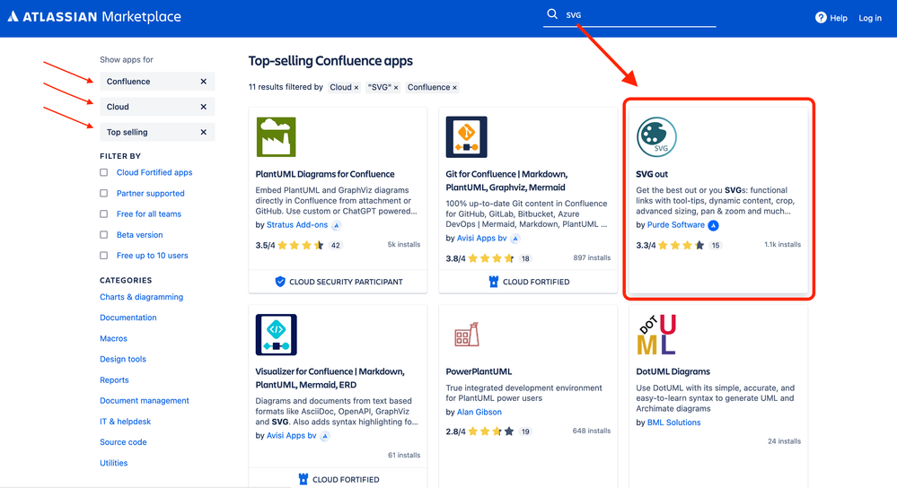Viewport: 897px width, 488px height.
Task: Click 42 reviews count on PlantUML card
Action: point(335,246)
